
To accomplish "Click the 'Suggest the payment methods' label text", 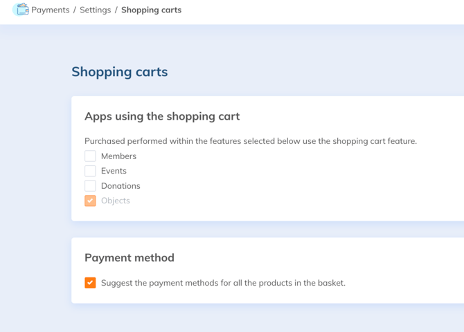I will coord(223,283).
